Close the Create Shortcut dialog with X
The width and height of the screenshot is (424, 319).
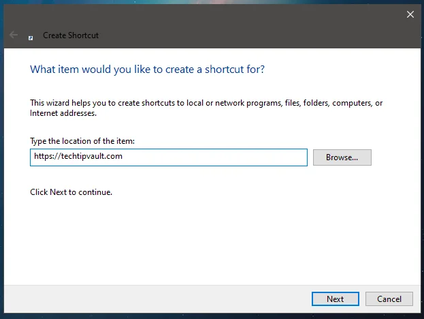click(x=410, y=14)
